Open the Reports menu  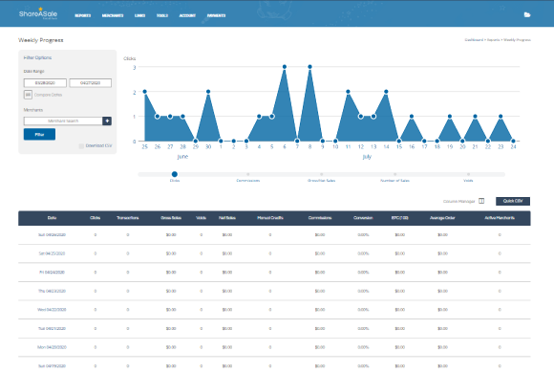point(83,15)
